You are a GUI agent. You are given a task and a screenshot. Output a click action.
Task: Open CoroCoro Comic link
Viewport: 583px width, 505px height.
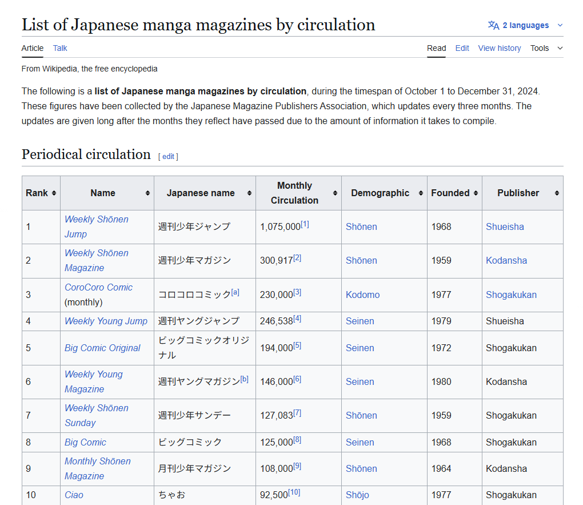coord(98,287)
